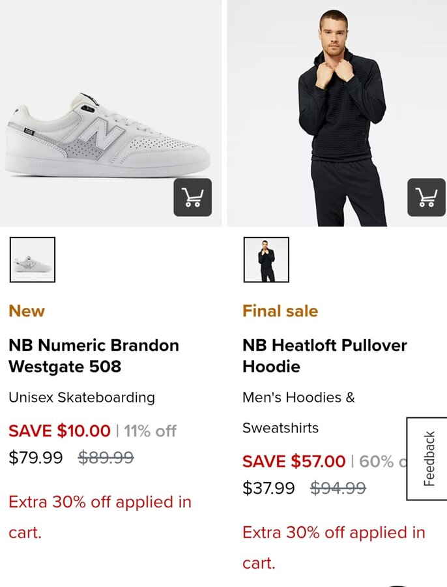Open NB Heatloft Pullover Hoodie title

coord(324,355)
